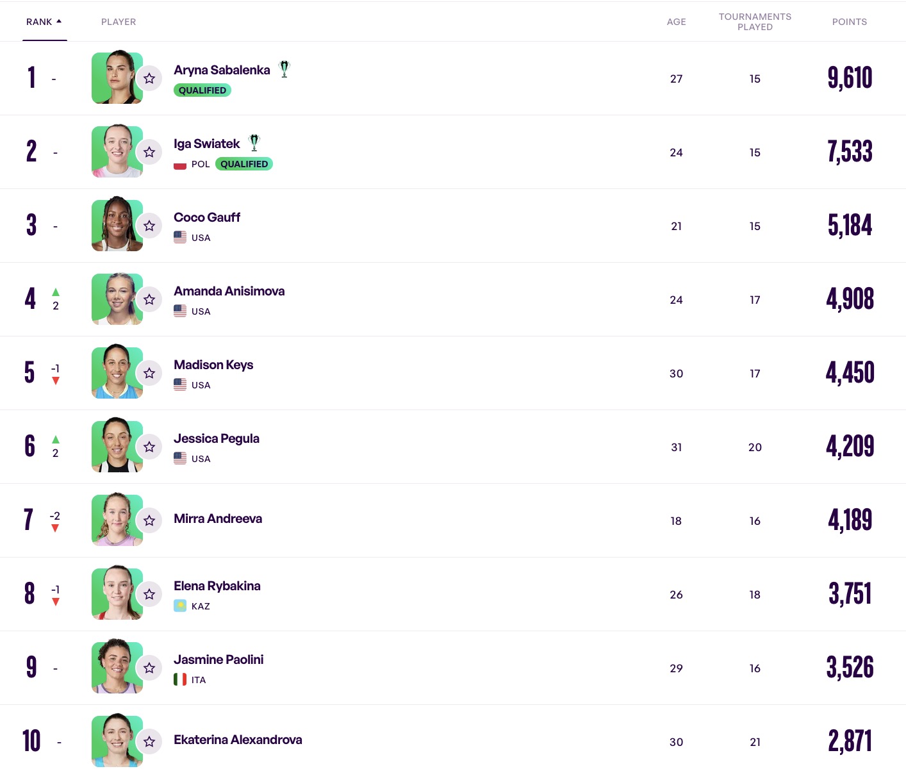Click star icon beside Amanda Anisimova
Viewport: 906px width, 778px height.
pyautogui.click(x=149, y=299)
